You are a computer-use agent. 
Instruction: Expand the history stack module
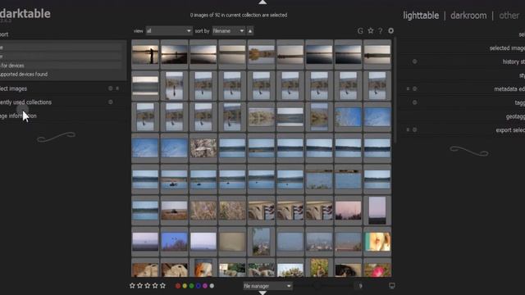pos(514,61)
